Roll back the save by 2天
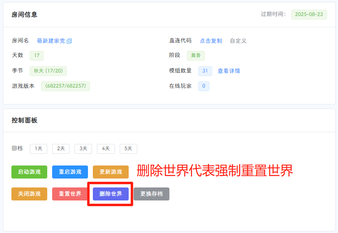The width and height of the screenshot is (338, 233). (x=61, y=148)
